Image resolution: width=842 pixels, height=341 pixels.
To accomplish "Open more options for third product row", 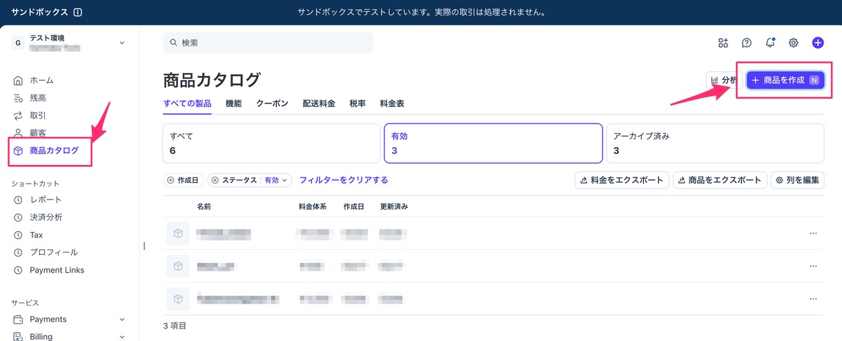I will (813, 298).
